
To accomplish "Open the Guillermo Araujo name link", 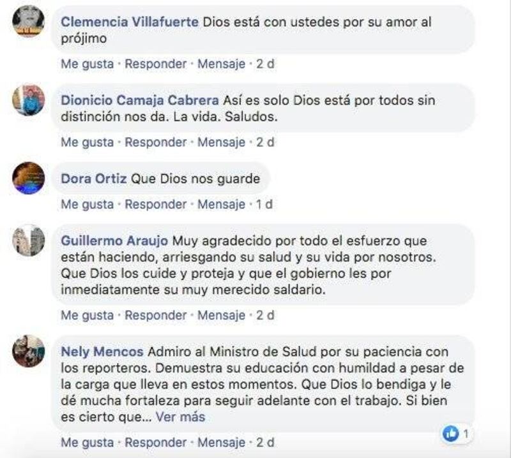I will (x=114, y=241).
